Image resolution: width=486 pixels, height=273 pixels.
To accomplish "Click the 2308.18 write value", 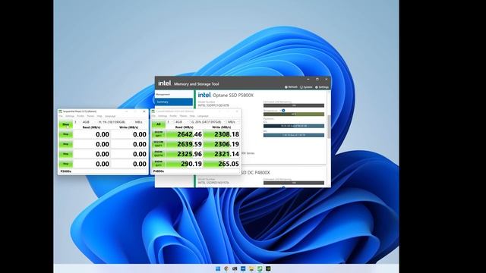I will click(222, 134).
